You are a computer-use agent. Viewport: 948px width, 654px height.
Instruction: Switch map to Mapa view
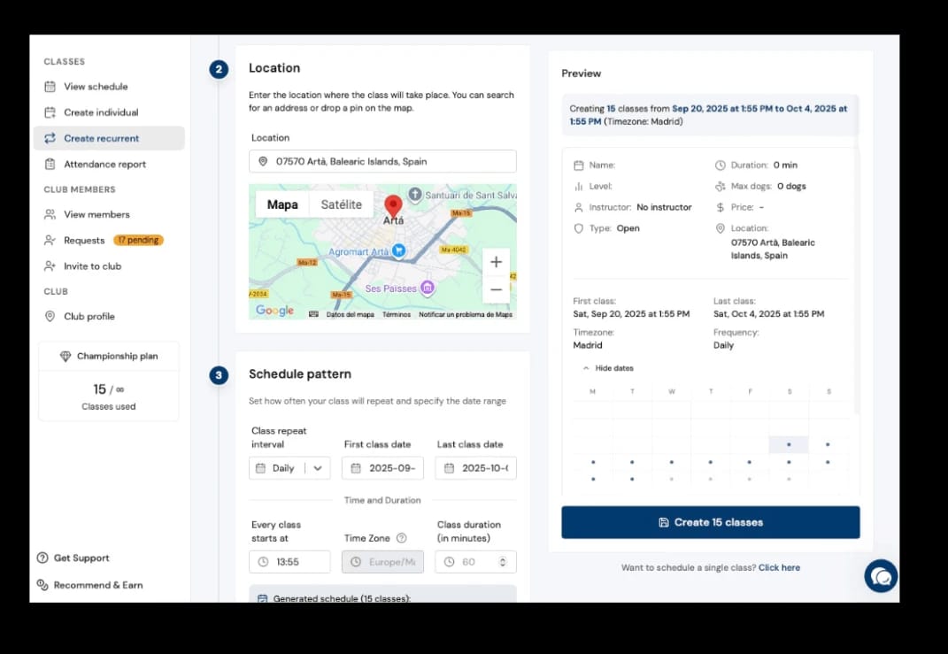[x=282, y=205]
